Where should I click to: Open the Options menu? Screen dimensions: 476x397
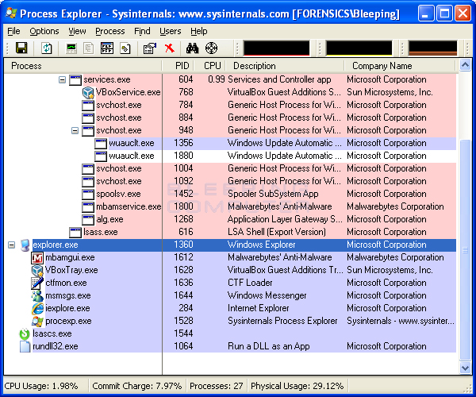[x=44, y=31]
